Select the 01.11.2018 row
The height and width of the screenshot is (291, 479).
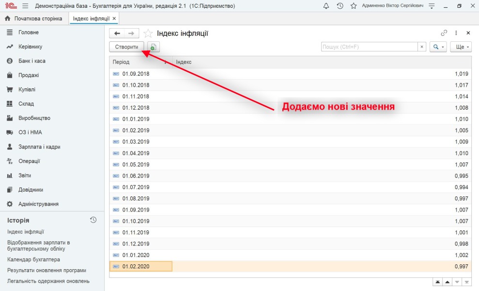pos(290,97)
